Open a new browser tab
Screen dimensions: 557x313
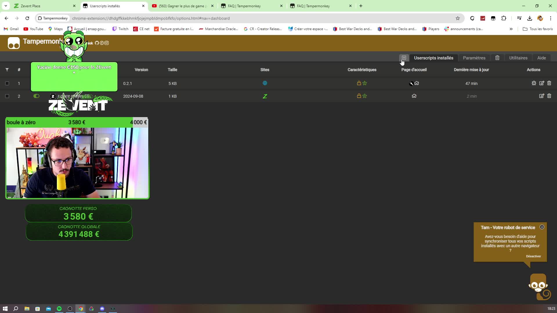[x=361, y=6]
